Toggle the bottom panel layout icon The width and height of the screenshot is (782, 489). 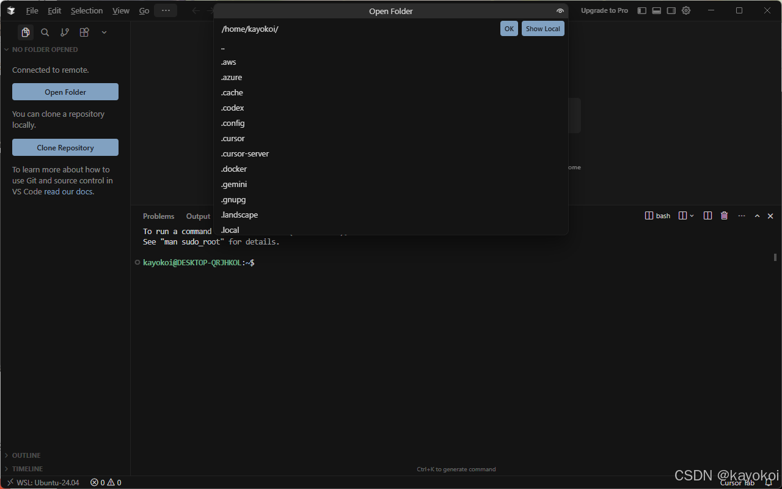656,10
